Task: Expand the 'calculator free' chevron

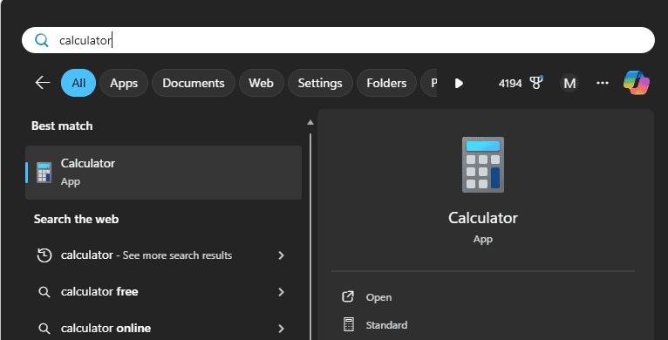Action: [x=281, y=292]
